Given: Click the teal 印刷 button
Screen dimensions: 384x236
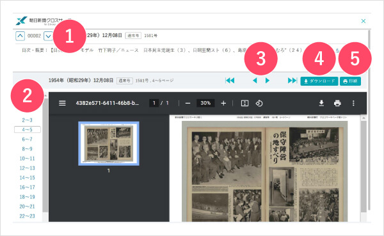Looking at the screenshot, I should tap(350, 81).
